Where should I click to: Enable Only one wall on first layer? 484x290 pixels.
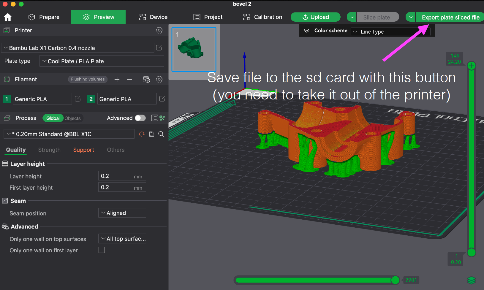coord(102,250)
